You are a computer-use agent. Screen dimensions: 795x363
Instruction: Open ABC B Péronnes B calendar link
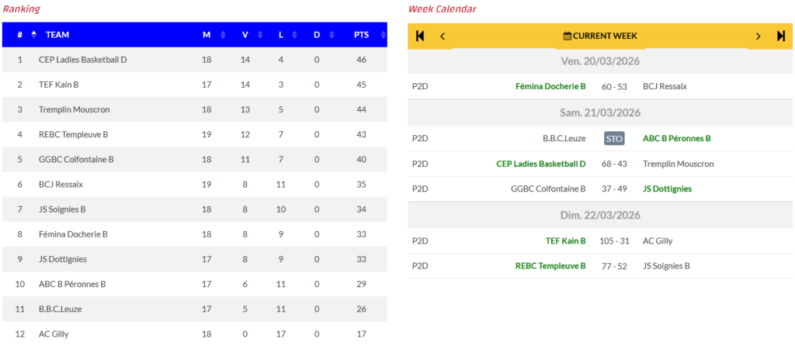(677, 139)
